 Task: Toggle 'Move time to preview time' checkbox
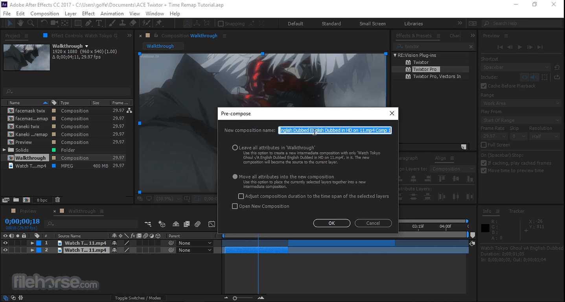[x=484, y=170]
